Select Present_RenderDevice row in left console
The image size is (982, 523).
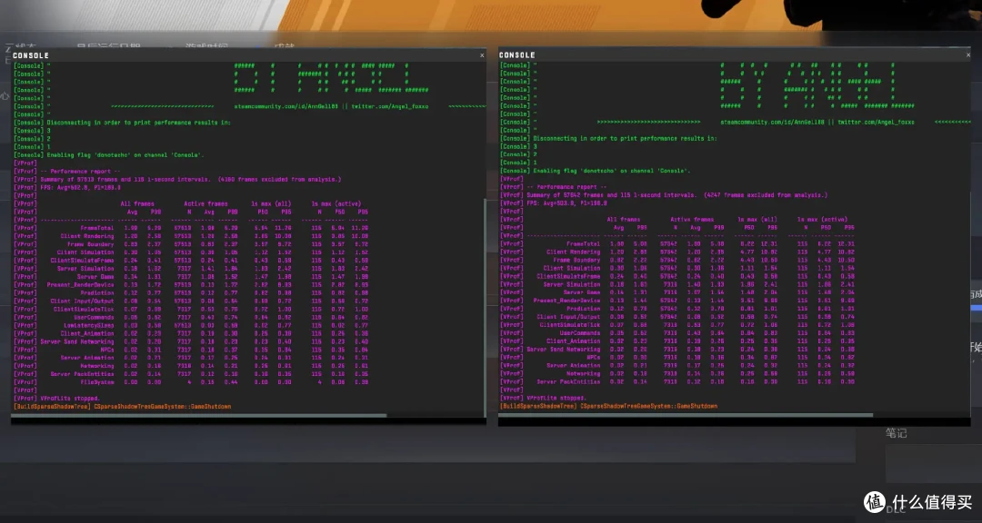click(x=191, y=284)
